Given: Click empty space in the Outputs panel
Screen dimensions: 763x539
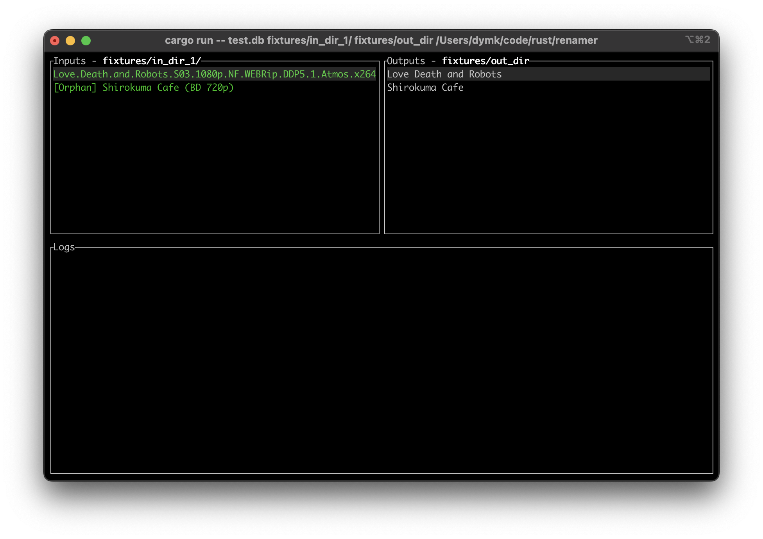Looking at the screenshot, I should pos(548,164).
